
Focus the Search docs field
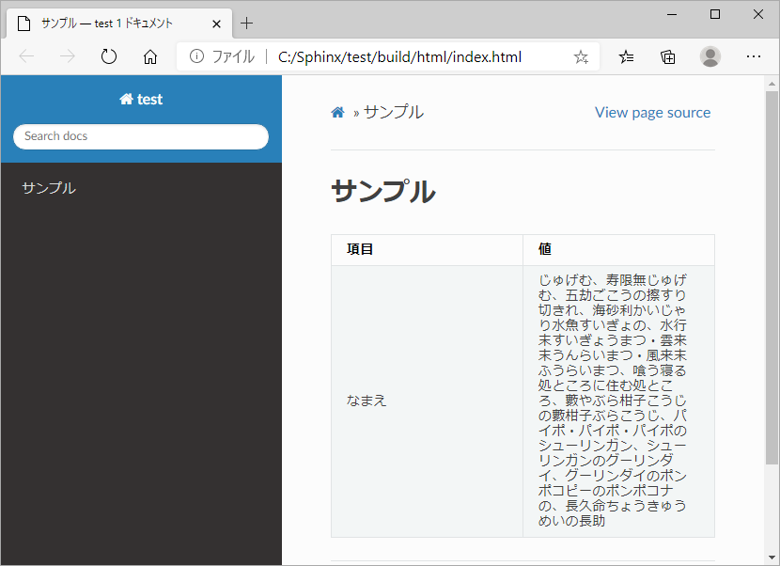click(x=141, y=136)
